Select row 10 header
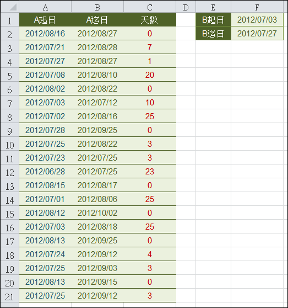Image resolution: width=288 pixels, height=308 pixels. [x=10, y=144]
